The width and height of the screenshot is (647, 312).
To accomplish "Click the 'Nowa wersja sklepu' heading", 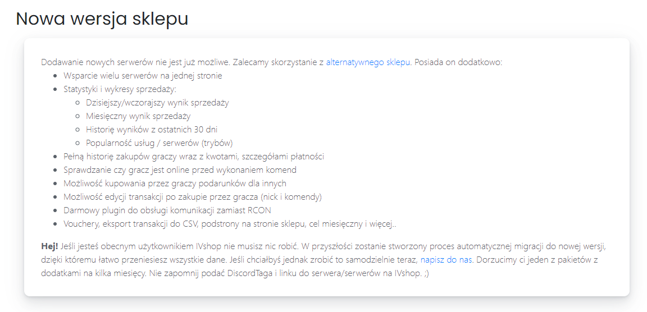I will [102, 19].
